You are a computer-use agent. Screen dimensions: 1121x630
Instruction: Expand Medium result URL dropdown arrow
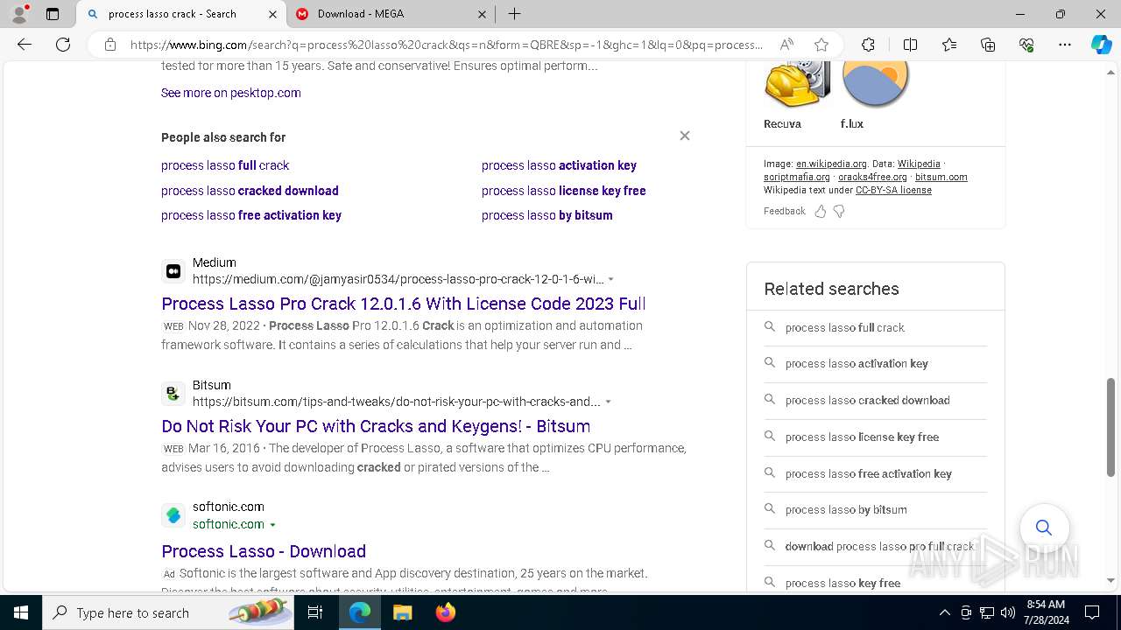610,280
